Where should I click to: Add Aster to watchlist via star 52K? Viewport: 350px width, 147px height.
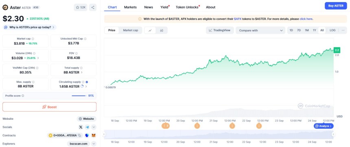[81, 7]
